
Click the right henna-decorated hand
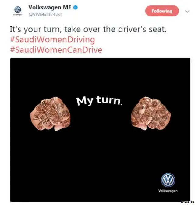[x=151, y=113]
